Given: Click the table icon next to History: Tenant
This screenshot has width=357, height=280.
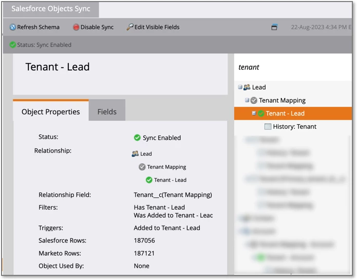Looking at the screenshot, I should (268, 126).
